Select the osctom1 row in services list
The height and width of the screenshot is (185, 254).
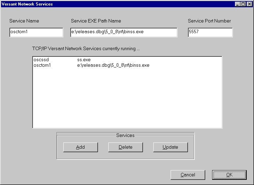pyautogui.click(x=127, y=65)
